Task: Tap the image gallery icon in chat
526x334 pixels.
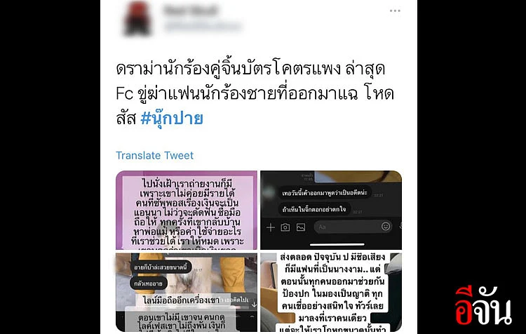Action: 301,227
